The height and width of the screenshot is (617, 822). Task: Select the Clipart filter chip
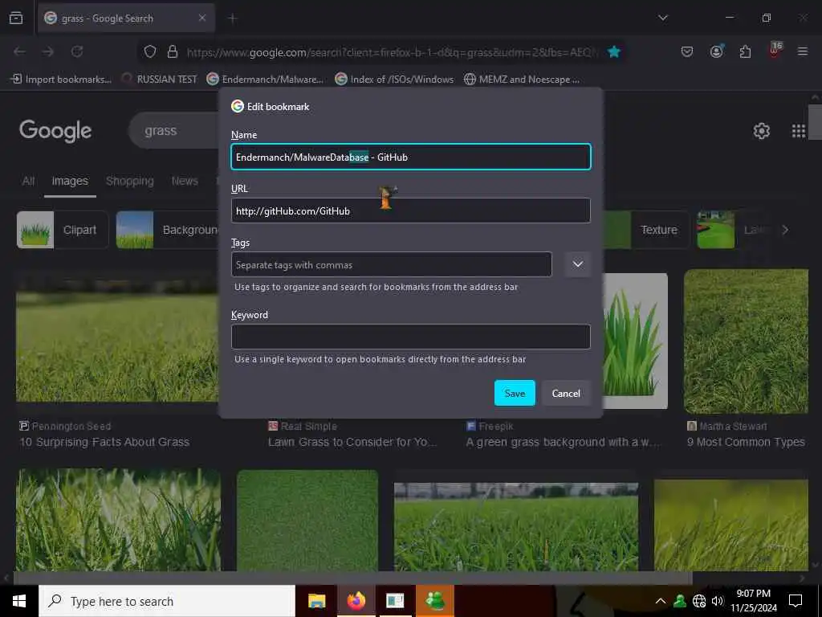pos(63,230)
